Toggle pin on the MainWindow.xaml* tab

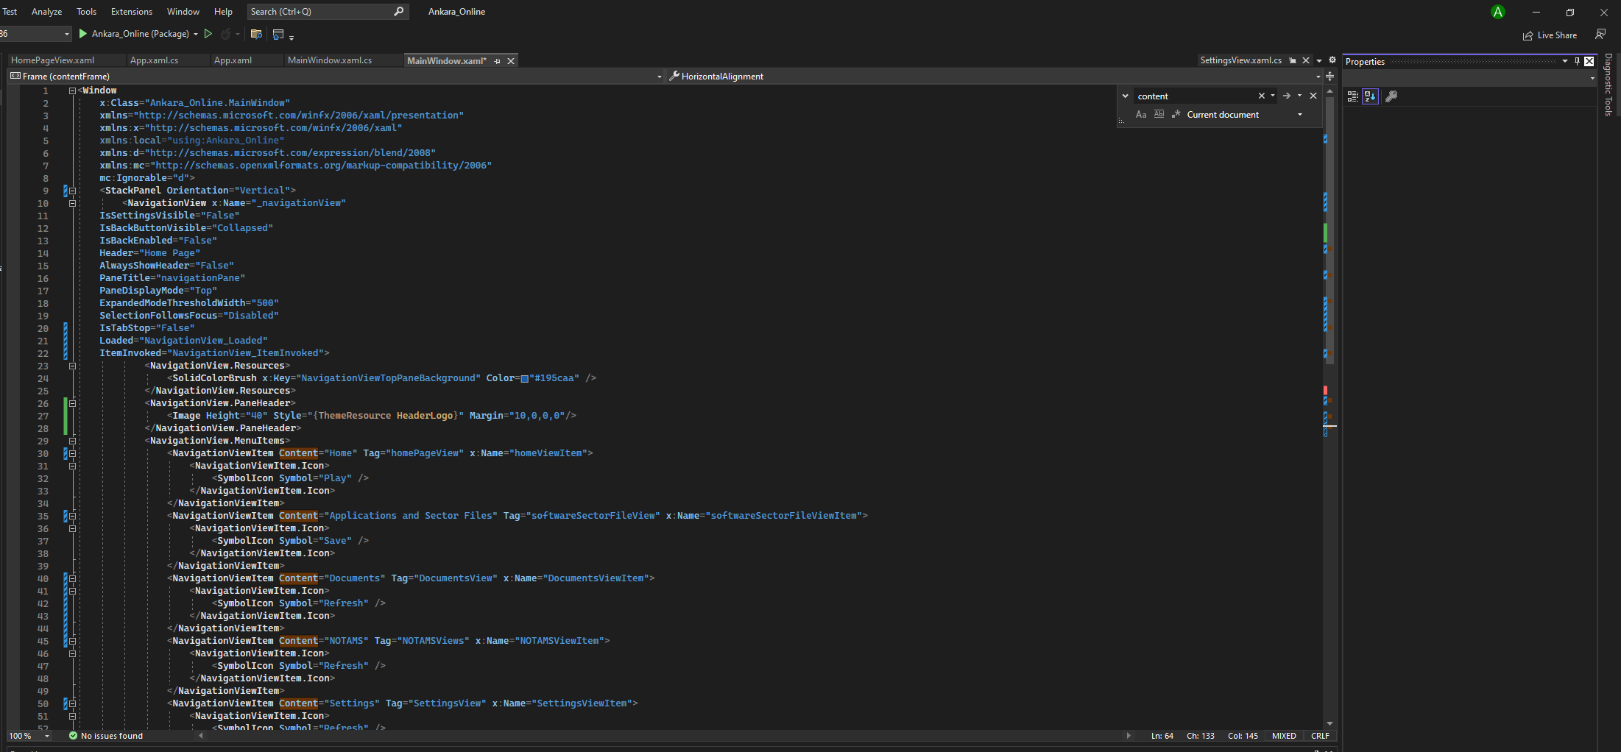498,61
